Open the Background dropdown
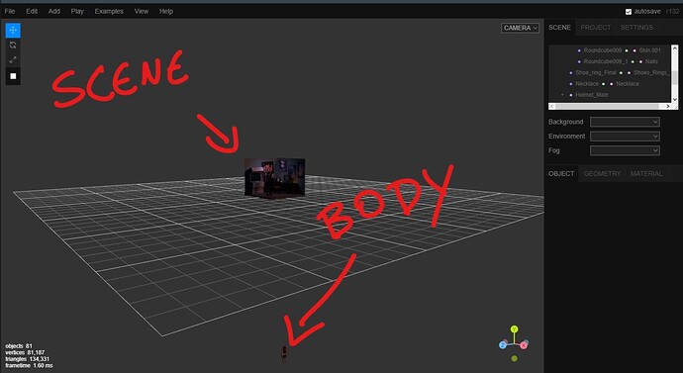The width and height of the screenshot is (683, 373). coord(625,122)
